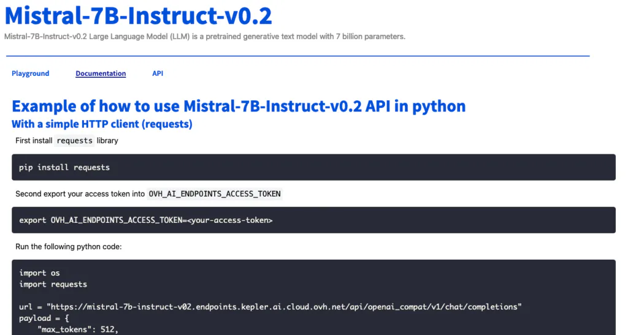Screen dimensions: 628x335
Task: Click the 'pip install requests' code block
Action: coord(313,167)
